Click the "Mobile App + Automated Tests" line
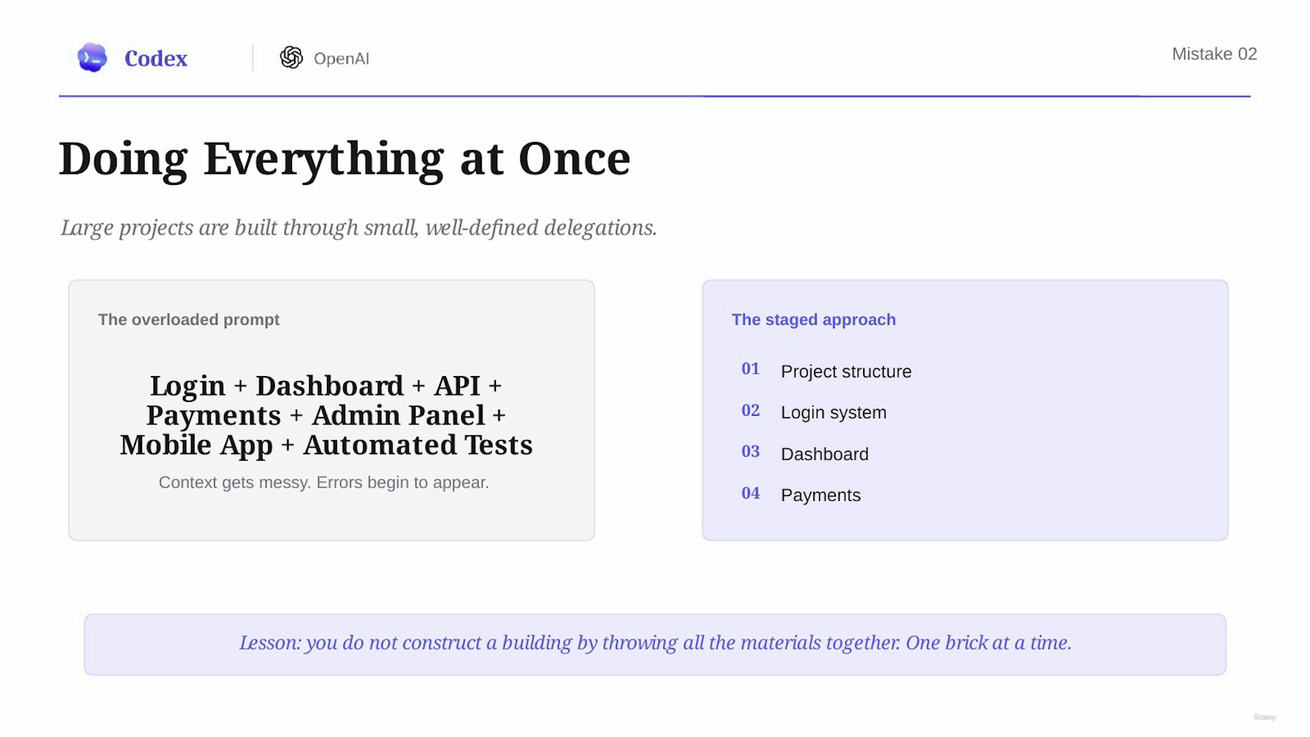 (x=326, y=445)
